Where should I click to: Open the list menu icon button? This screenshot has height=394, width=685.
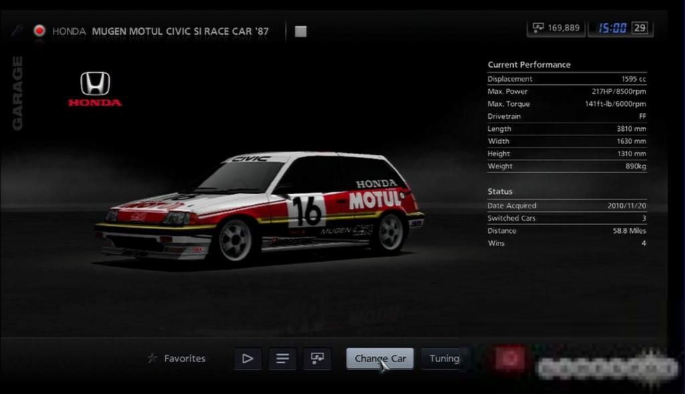click(282, 359)
